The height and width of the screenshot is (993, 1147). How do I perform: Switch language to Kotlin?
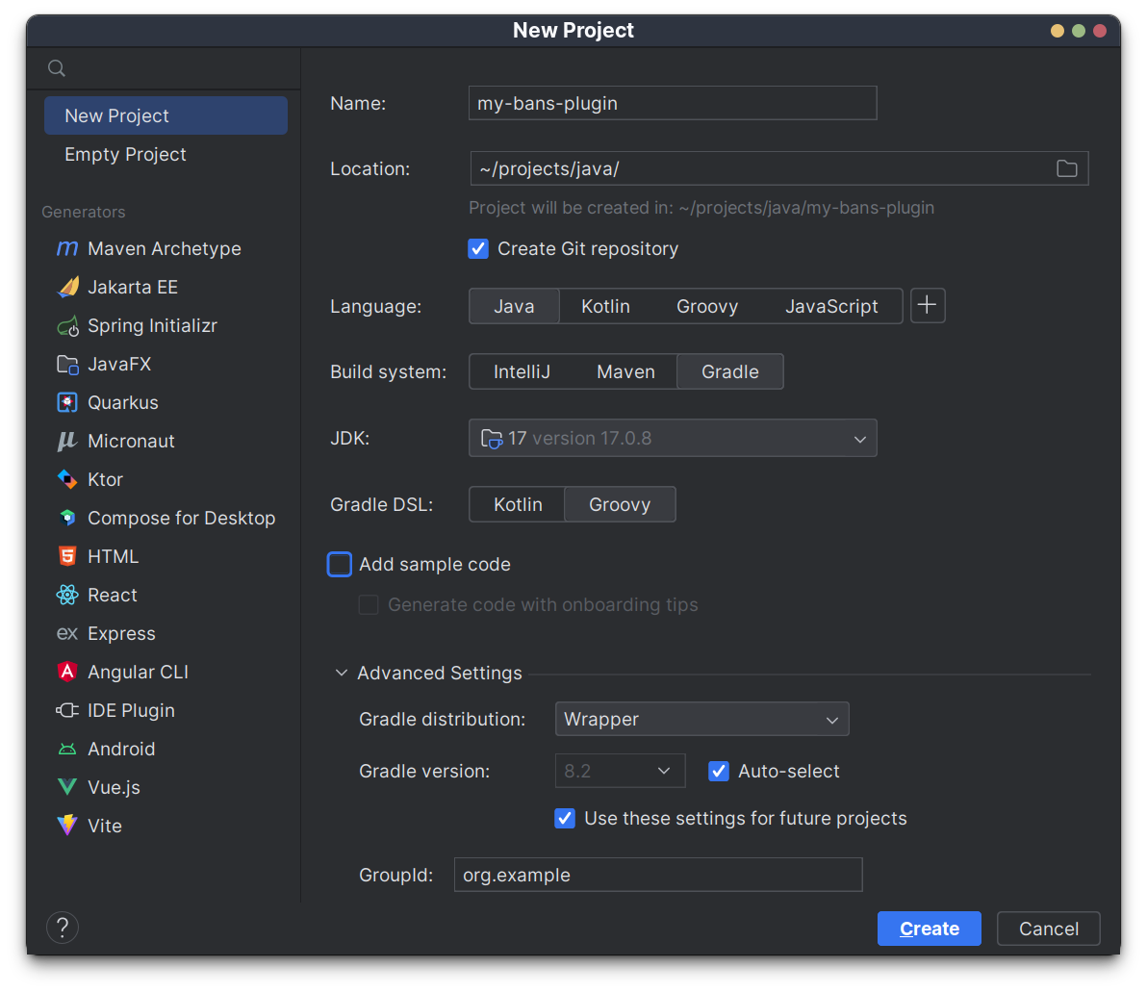tap(605, 306)
